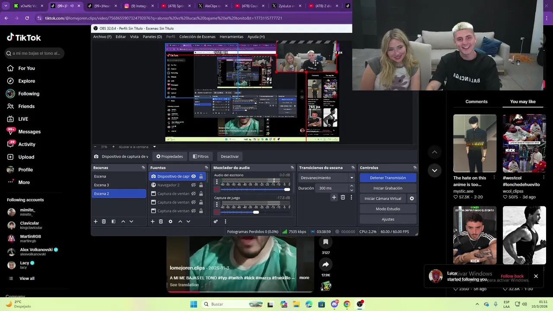Toggle mute for Audio del escritorio
The image size is (553, 311).
[x=216, y=189]
